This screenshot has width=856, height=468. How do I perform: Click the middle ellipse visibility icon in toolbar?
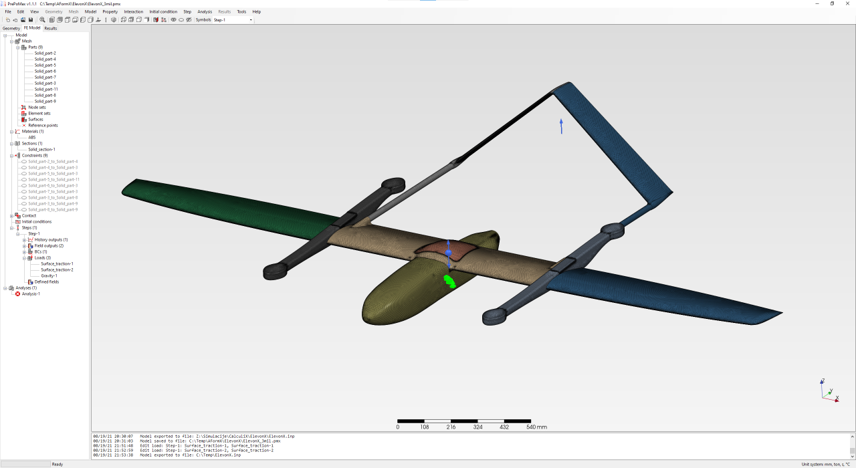point(181,20)
